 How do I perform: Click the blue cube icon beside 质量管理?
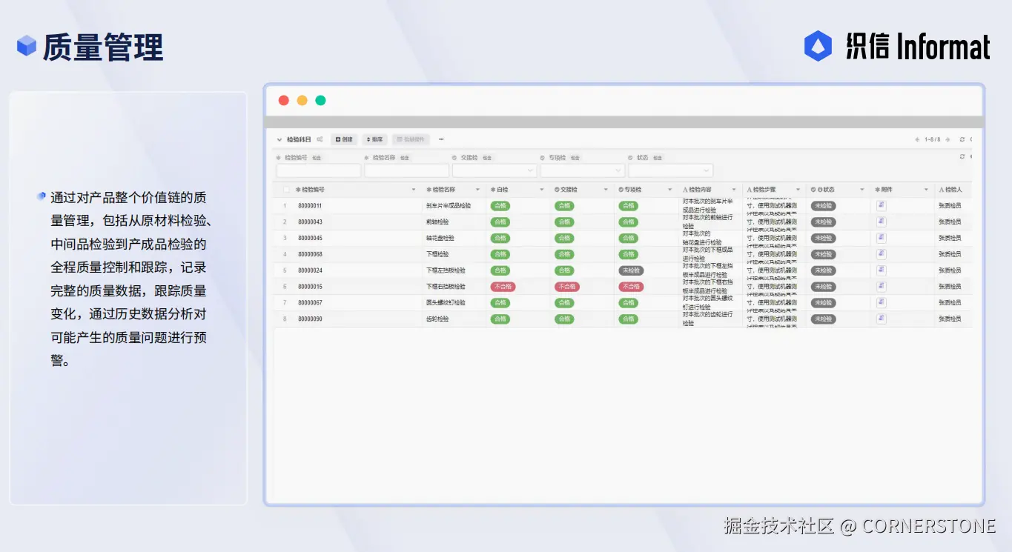[x=27, y=46]
